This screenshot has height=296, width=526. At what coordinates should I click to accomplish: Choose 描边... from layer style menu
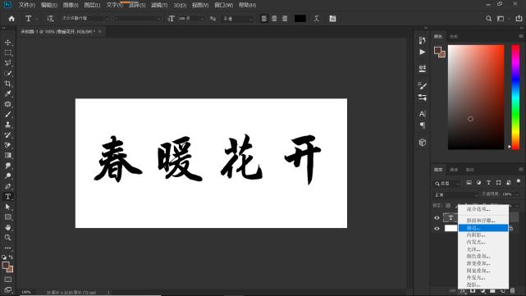point(483,228)
